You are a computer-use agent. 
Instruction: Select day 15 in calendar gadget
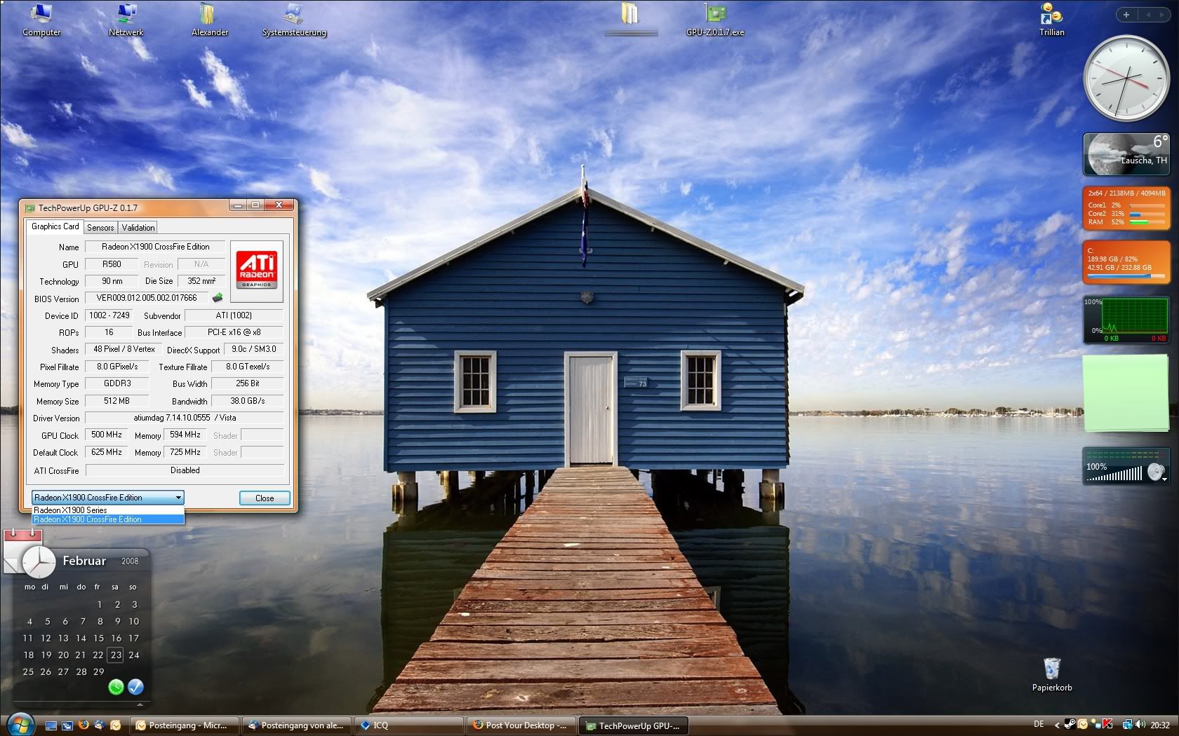[98, 638]
